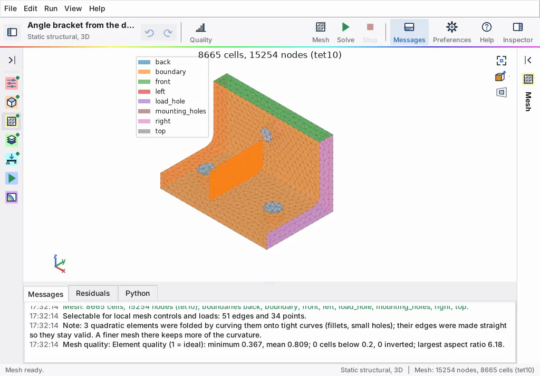Viewport: 540px width, 376px height.
Task: Collapse the right inspector sidebar
Action: pos(528,60)
